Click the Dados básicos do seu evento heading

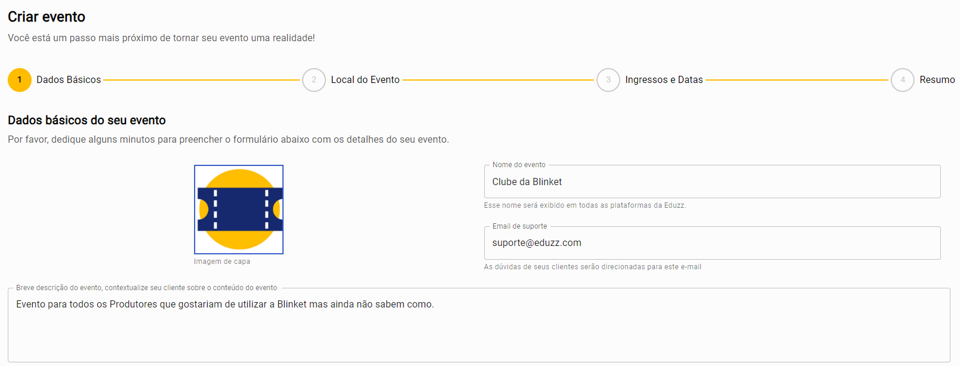click(87, 121)
